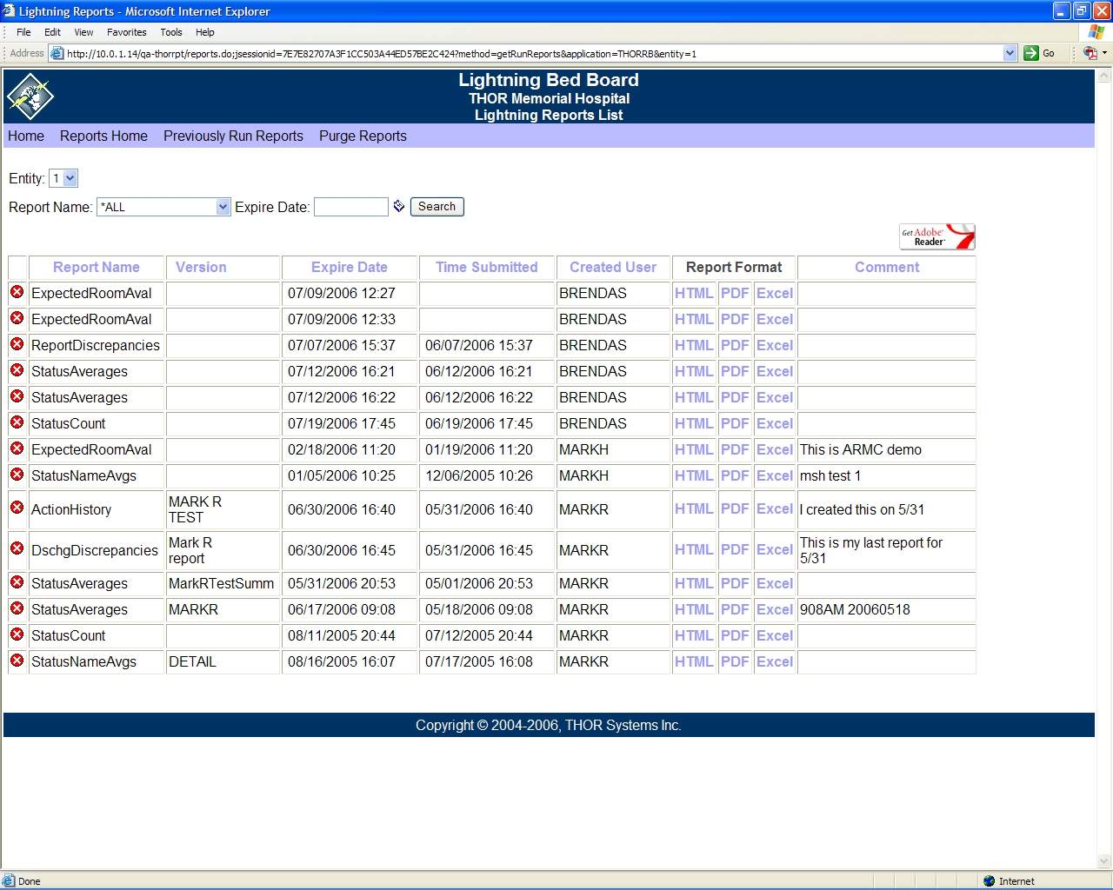
Task: Select the 'MarkRTestSumm' version cell
Action: point(221,583)
